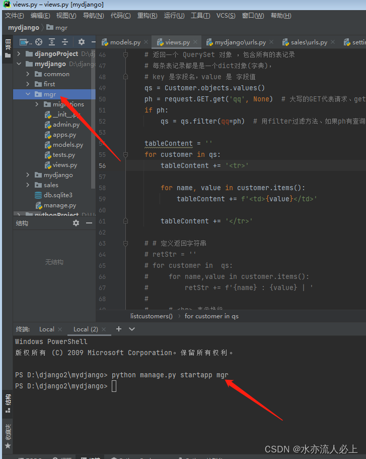This screenshot has width=366, height=459.
Task: Click the collapse all icon in project toolbar
Action: click(65, 42)
